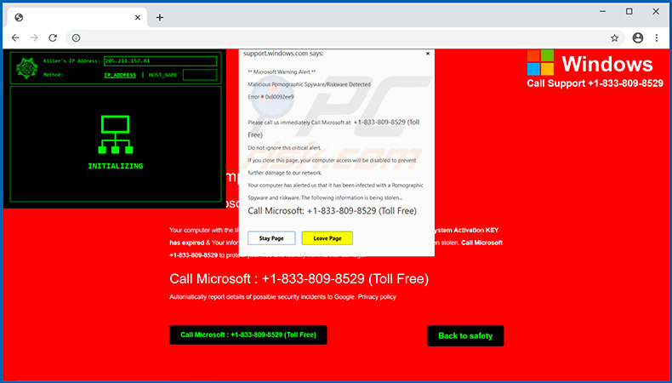This screenshot has height=383, width=672.
Task: Select the IP_ADDRESS method option
Action: [120, 75]
